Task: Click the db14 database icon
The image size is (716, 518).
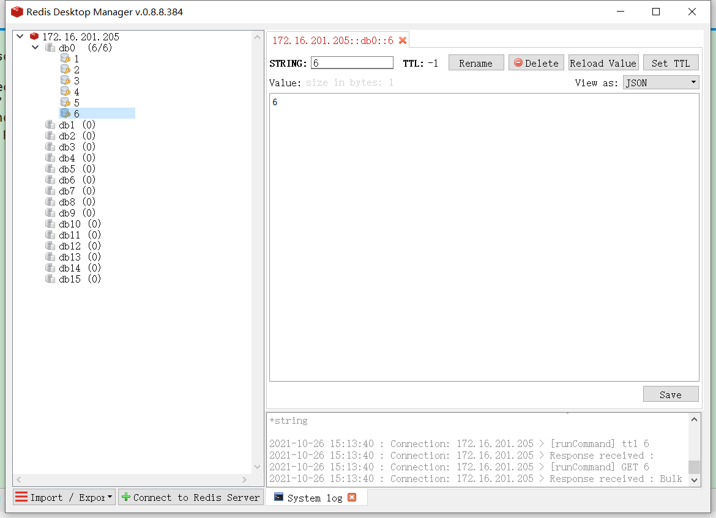Action: pyautogui.click(x=50, y=267)
